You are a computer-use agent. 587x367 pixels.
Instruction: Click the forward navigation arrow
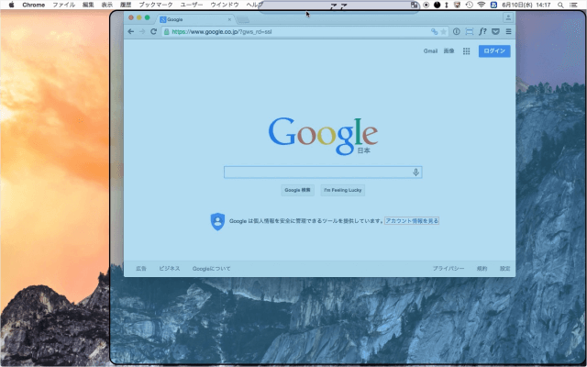pos(142,32)
